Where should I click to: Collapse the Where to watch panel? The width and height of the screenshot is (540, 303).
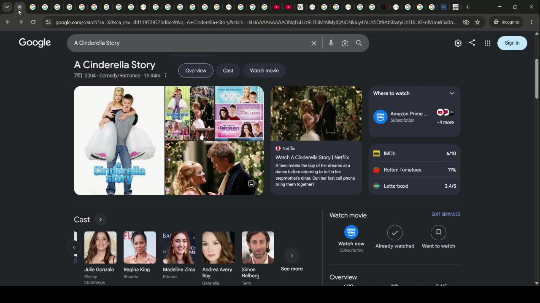tap(452, 93)
